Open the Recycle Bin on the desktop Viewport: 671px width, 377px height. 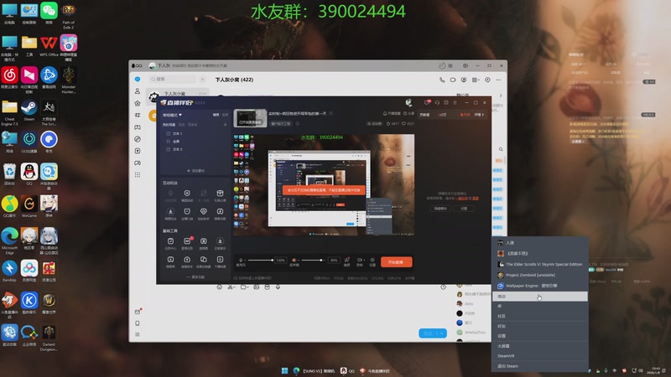click(9, 174)
